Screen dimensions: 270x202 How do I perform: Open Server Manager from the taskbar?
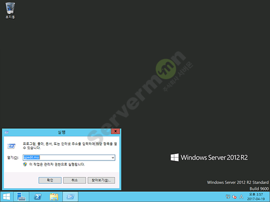[x=21, y=197]
